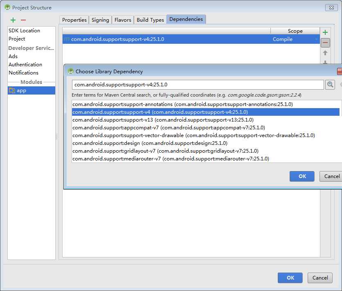Choose support-annotations library from list

(x=206, y=104)
